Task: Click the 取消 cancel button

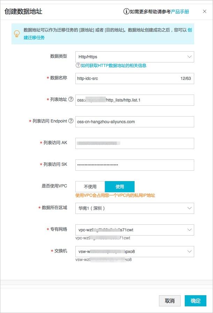Action: tap(170, 301)
